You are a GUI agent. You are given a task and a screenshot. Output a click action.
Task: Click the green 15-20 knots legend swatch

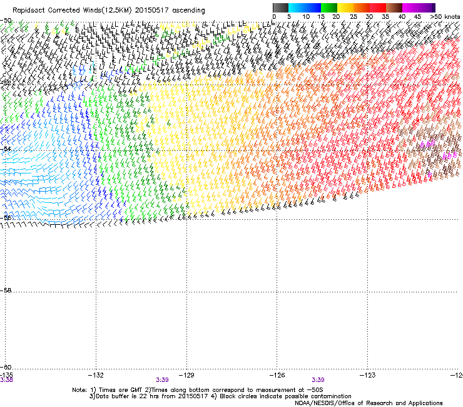tap(329, 8)
